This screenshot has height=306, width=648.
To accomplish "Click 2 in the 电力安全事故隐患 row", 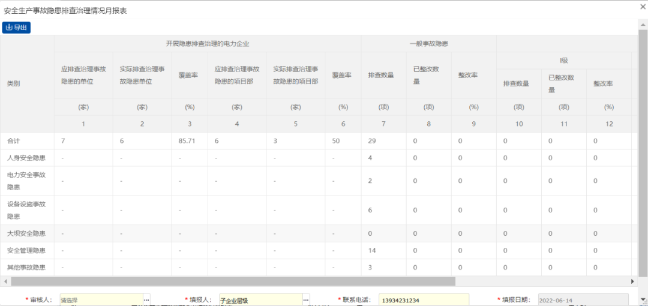I will (383, 181).
